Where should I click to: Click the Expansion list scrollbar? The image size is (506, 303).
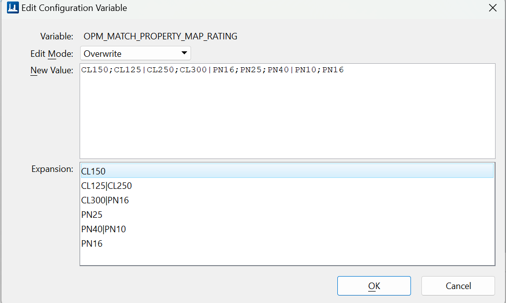(x=492, y=214)
